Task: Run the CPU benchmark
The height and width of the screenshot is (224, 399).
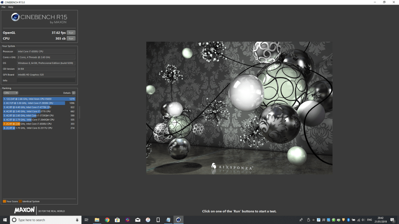Action: 71,38
